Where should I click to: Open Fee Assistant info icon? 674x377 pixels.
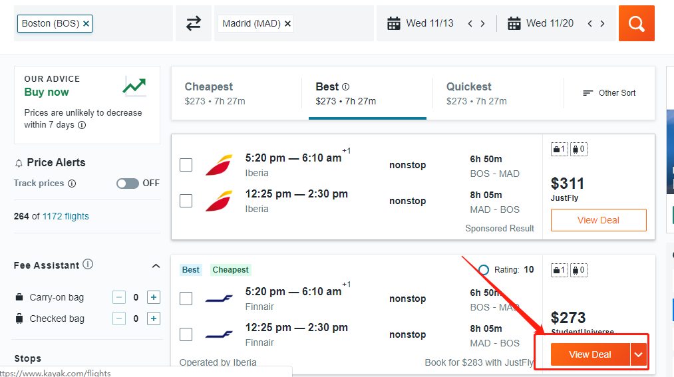pos(88,264)
